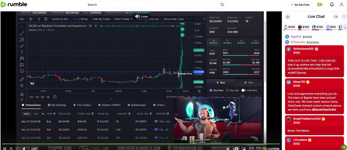Select the Fibonacci retracement tool
The width and height of the screenshot is (347, 150).
click(x=22, y=40)
